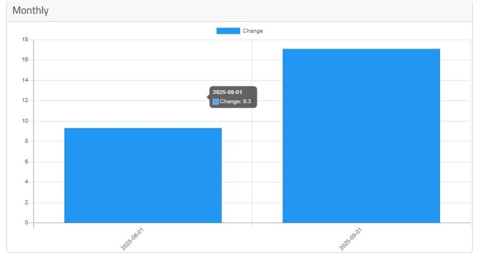Image resolution: width=478 pixels, height=253 pixels.
Task: Click the 10 tick label on y-axis
Action: (25, 121)
